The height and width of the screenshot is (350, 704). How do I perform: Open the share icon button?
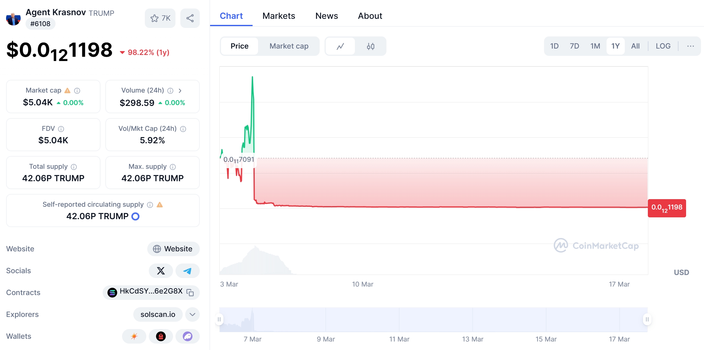point(190,18)
